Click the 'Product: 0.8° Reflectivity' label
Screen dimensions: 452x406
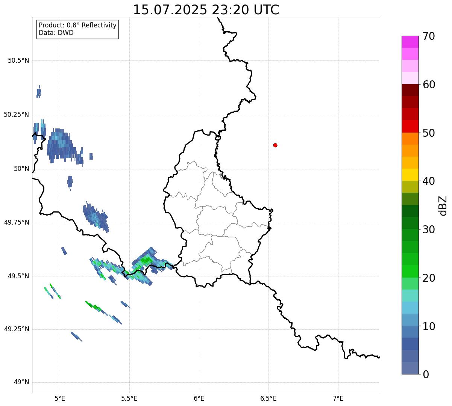[78, 25]
